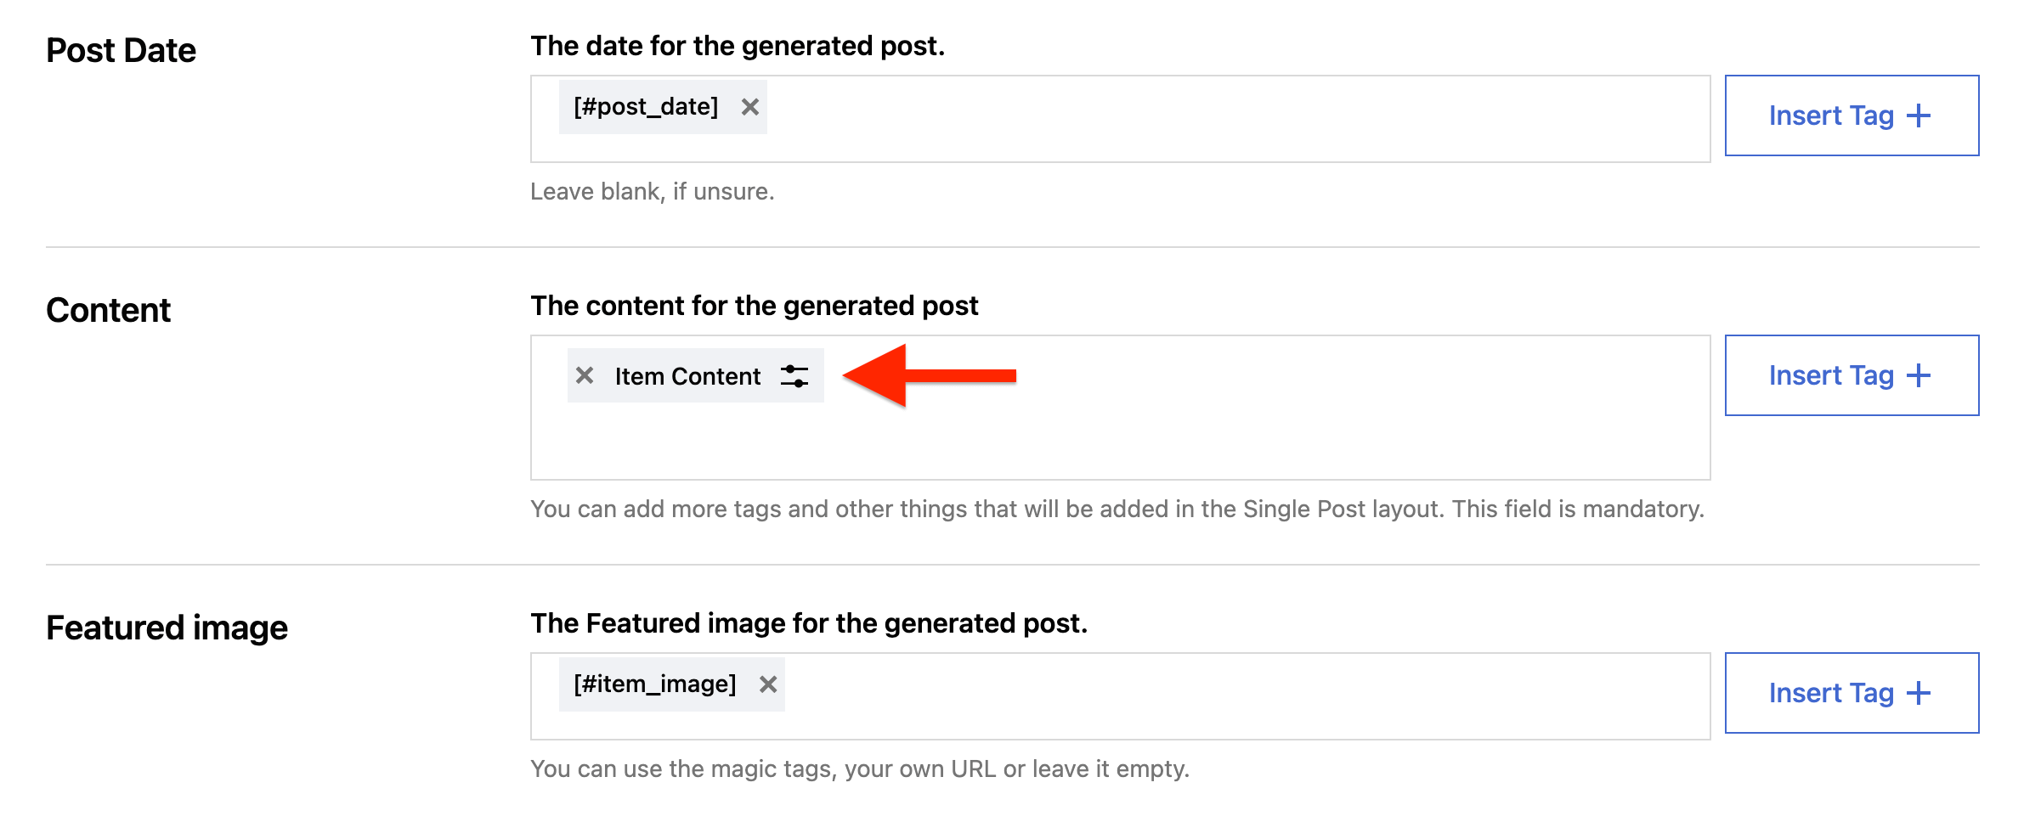Select the [#post_date] tag chip
Viewport: 2024px width, 822px height.
[646, 107]
